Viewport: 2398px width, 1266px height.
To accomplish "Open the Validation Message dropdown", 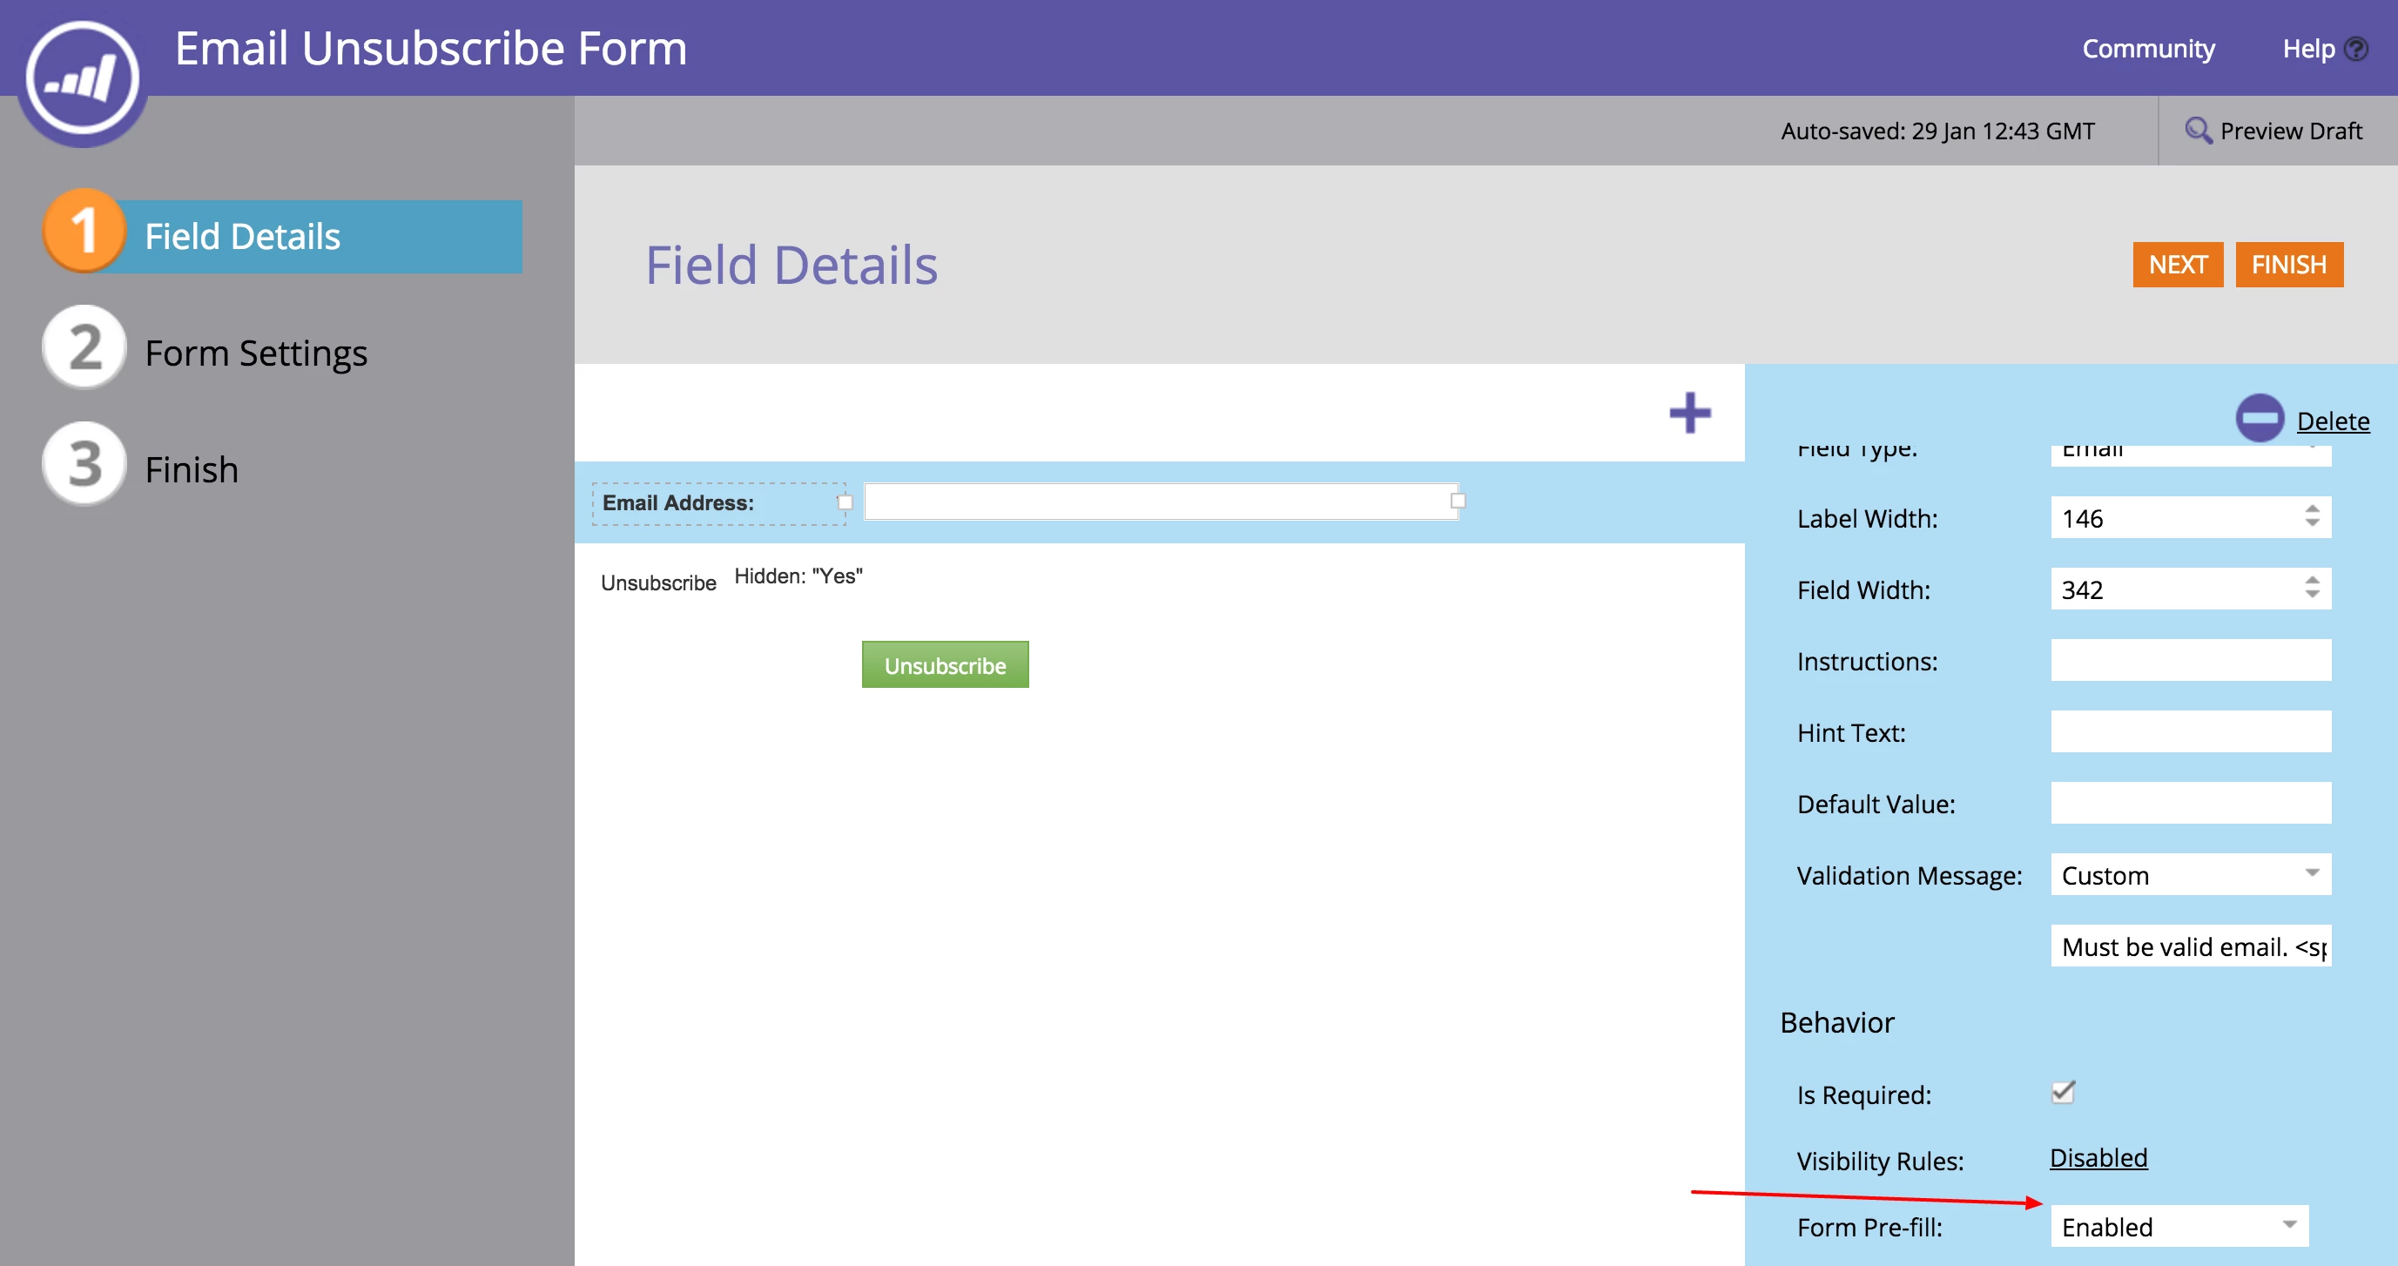I will [x=2190, y=874].
